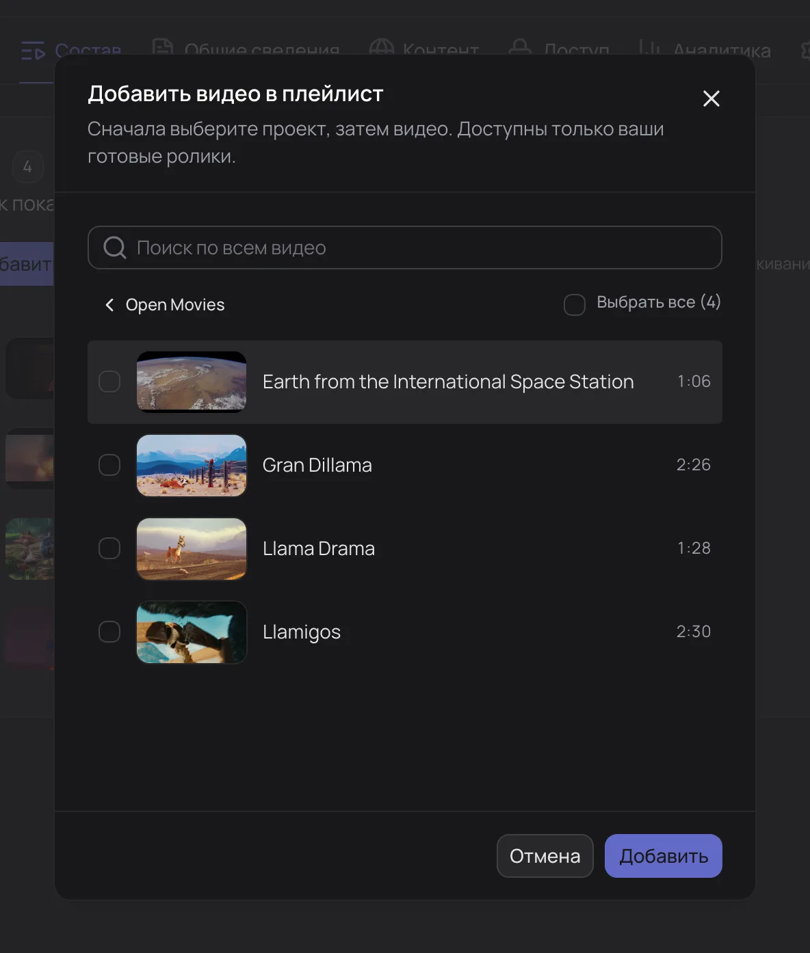This screenshot has width=810, height=953.
Task: Click the search magnifier icon
Action: (115, 247)
